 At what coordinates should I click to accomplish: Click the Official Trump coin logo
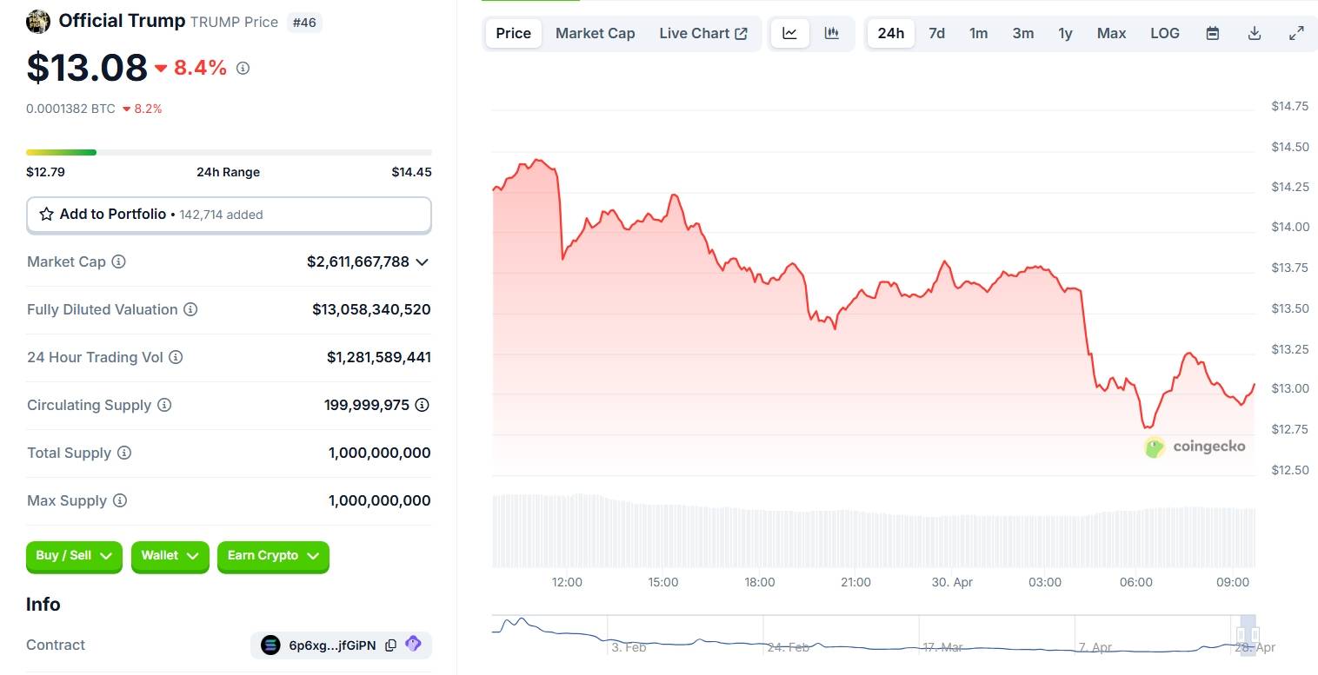[38, 21]
